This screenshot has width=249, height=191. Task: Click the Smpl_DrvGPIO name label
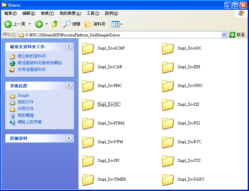point(190,86)
